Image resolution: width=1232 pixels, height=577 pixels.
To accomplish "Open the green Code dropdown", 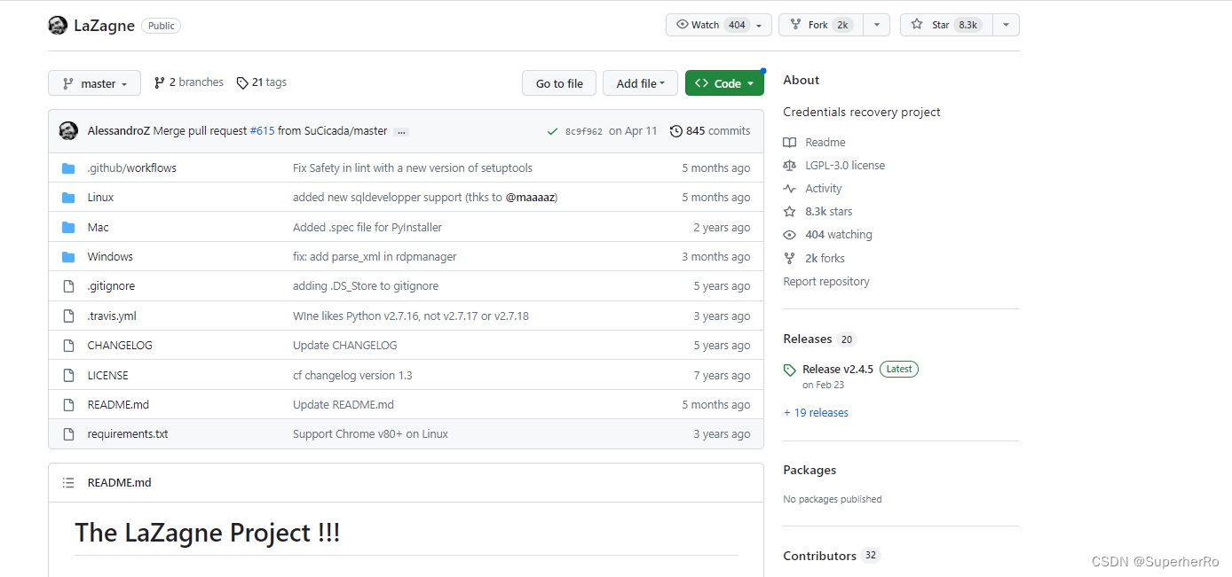I will pos(724,83).
